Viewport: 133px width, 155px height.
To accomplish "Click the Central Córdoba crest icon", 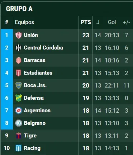I will [x=19, y=48].
